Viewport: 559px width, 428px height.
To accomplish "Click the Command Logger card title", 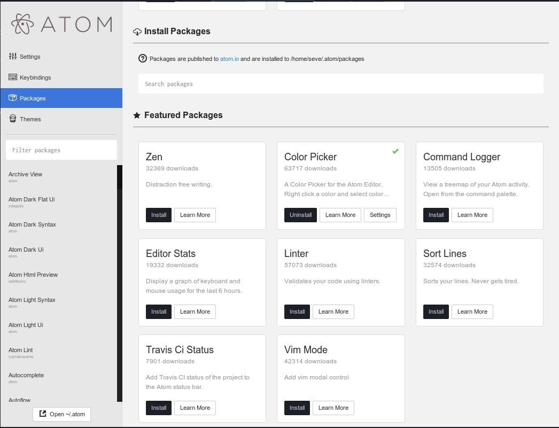I will (x=462, y=157).
